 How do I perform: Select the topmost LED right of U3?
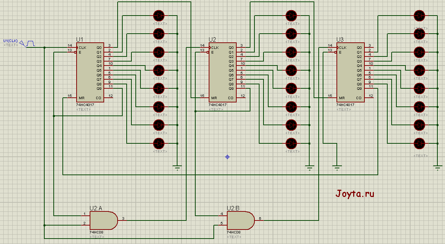click(420, 16)
